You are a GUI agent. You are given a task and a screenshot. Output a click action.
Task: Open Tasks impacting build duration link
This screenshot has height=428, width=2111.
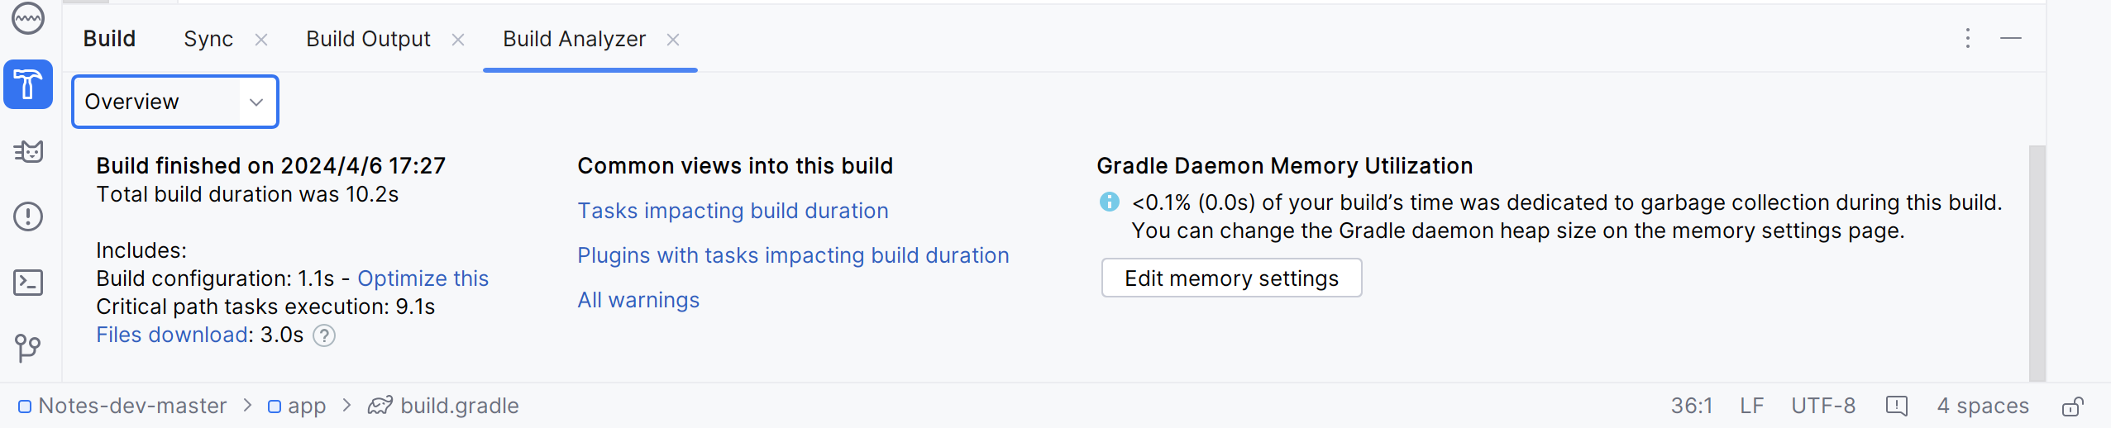click(x=733, y=211)
